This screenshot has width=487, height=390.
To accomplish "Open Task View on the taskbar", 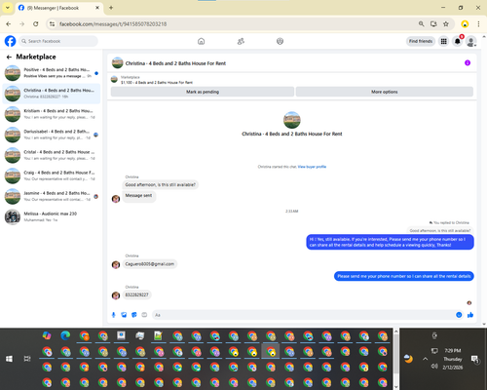I will coord(27,359).
